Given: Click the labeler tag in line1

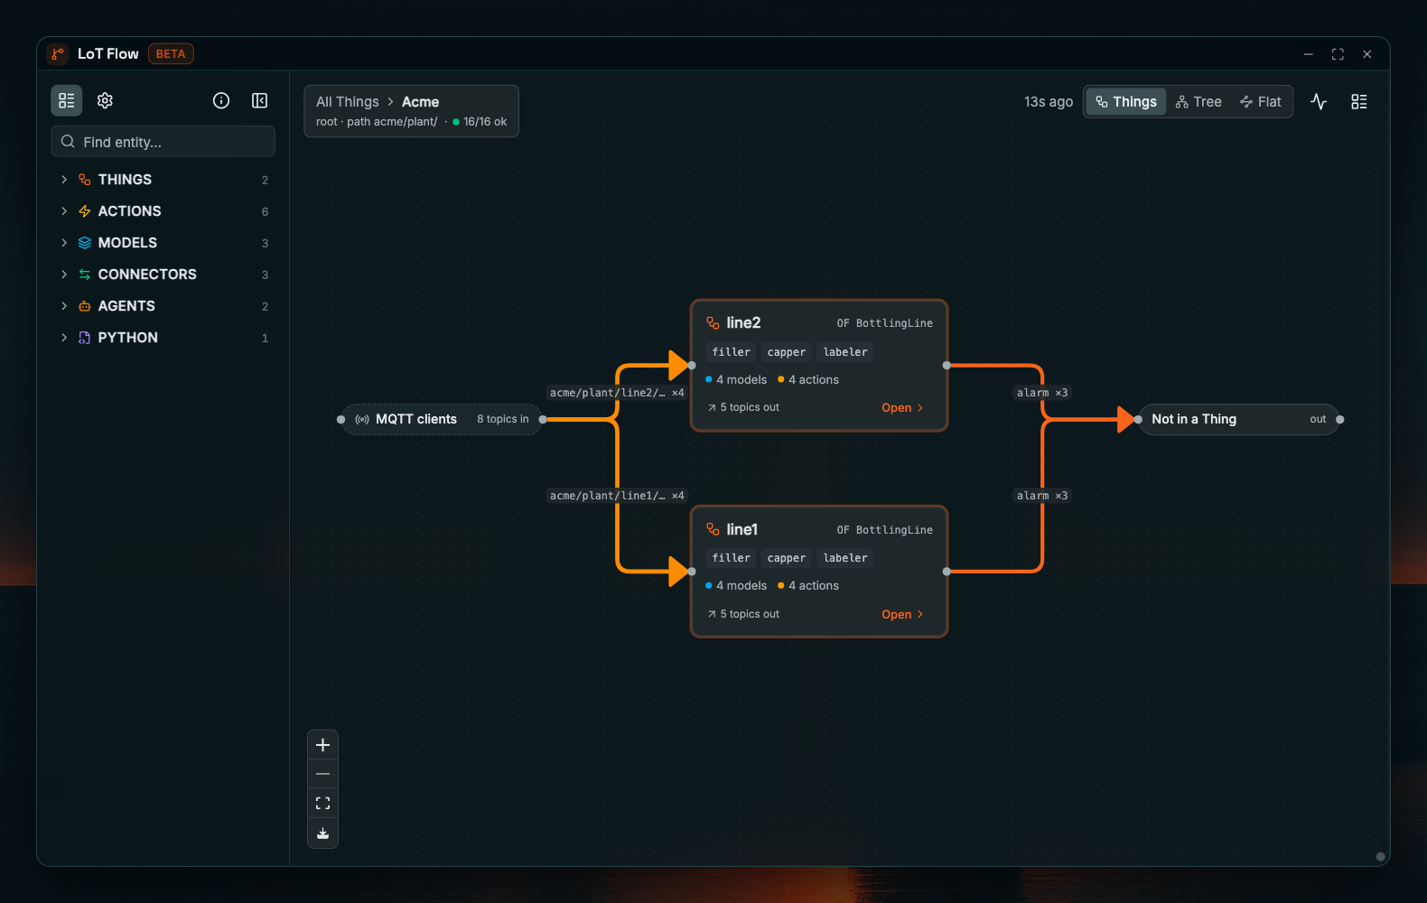Looking at the screenshot, I should tap(845, 558).
